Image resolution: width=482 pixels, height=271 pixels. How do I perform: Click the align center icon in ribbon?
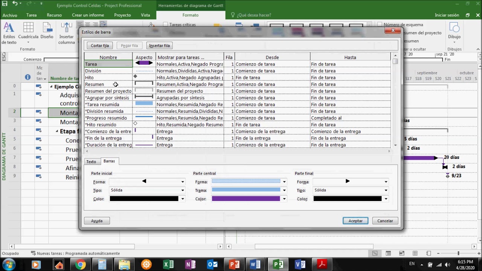[x=87, y=24]
